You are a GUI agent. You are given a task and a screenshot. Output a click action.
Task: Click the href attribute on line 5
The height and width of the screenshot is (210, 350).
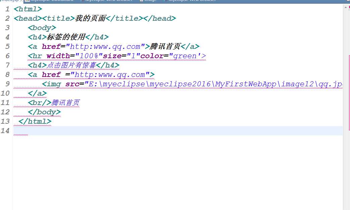(51, 46)
